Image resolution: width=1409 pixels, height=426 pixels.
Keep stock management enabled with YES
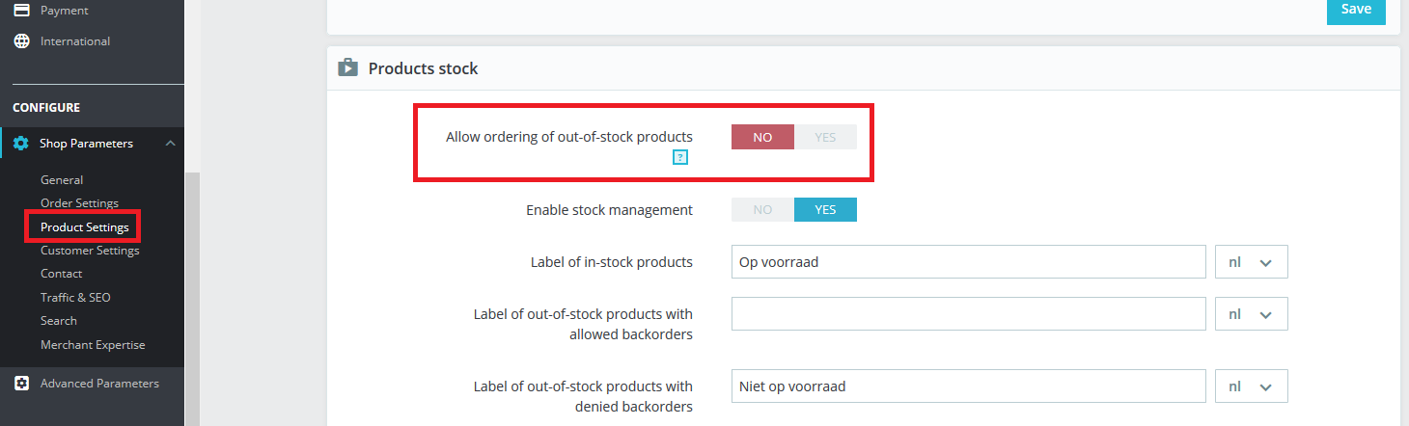tap(825, 210)
